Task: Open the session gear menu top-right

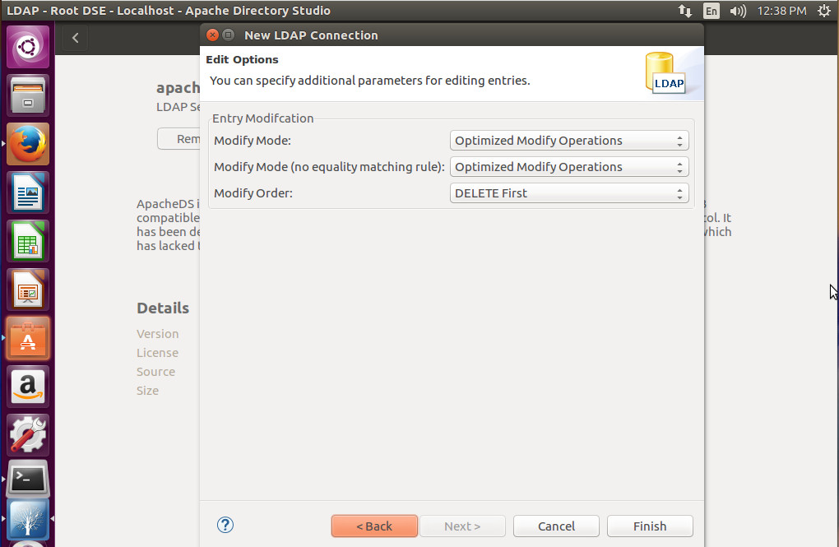Action: click(823, 11)
